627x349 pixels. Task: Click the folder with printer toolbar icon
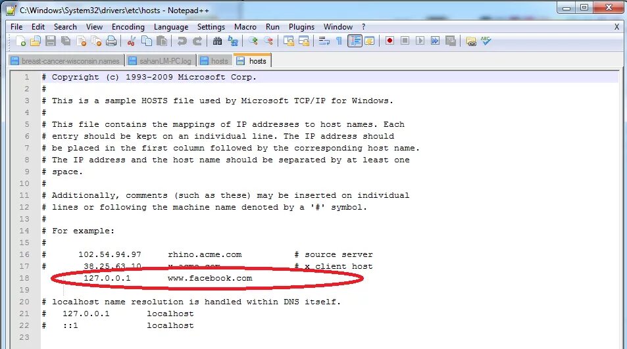click(471, 41)
